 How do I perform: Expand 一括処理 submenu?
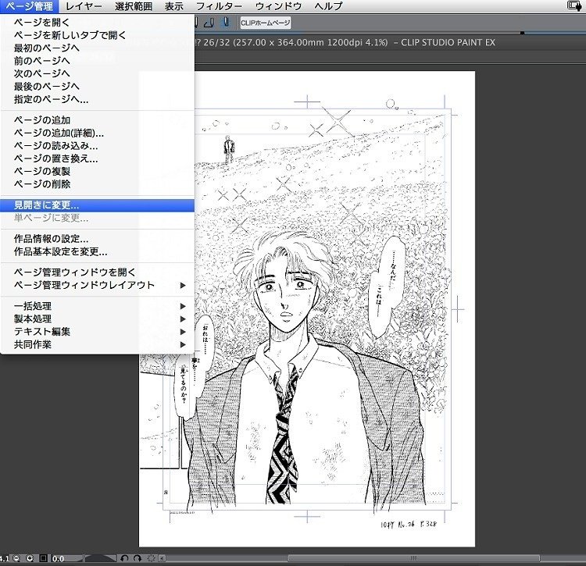[97, 306]
